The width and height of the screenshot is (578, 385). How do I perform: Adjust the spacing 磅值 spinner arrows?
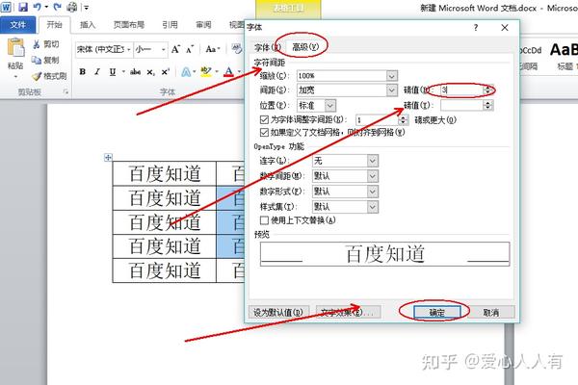point(488,90)
